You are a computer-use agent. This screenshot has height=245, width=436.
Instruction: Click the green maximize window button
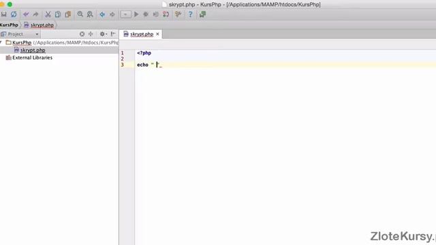pyautogui.click(x=10, y=4)
